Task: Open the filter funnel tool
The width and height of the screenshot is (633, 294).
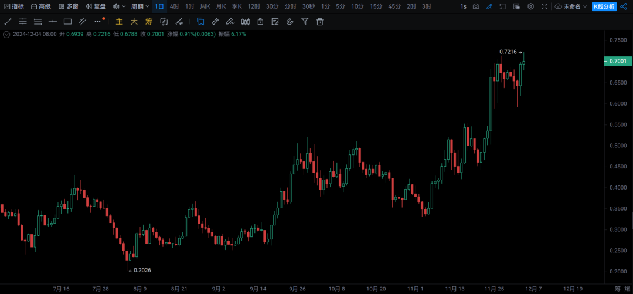Action: pos(305,22)
